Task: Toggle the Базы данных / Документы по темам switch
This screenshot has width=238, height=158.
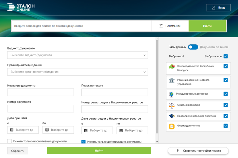Action: pos(193,47)
